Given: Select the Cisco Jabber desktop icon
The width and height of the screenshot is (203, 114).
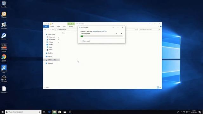Looking at the screenshot, I should (4, 36).
